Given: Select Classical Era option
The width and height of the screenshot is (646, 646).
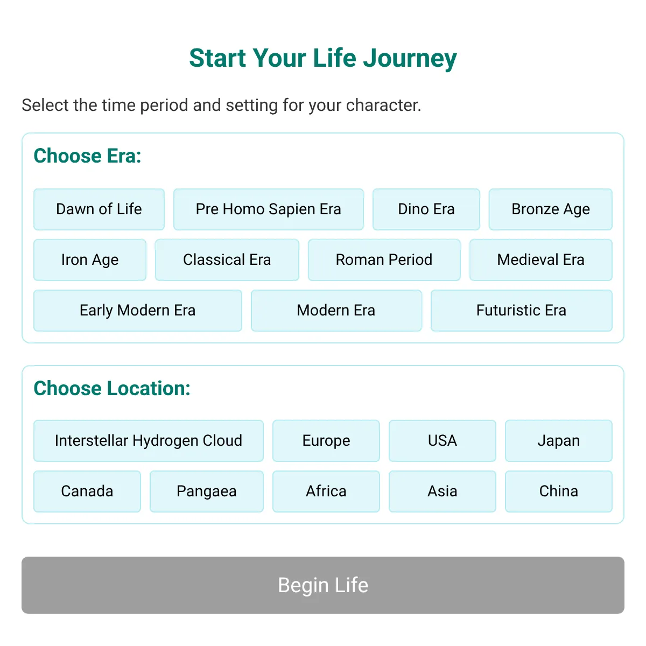Looking at the screenshot, I should coord(227,260).
